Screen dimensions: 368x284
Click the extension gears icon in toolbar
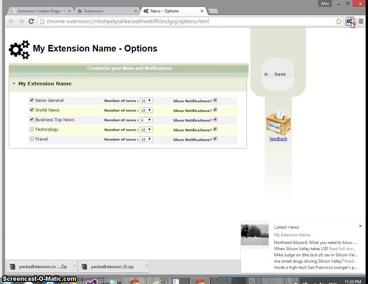(350, 21)
